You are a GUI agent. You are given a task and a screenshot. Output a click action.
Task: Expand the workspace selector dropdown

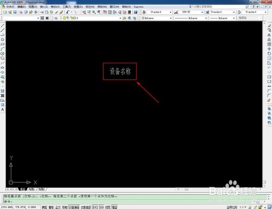(38, 18)
